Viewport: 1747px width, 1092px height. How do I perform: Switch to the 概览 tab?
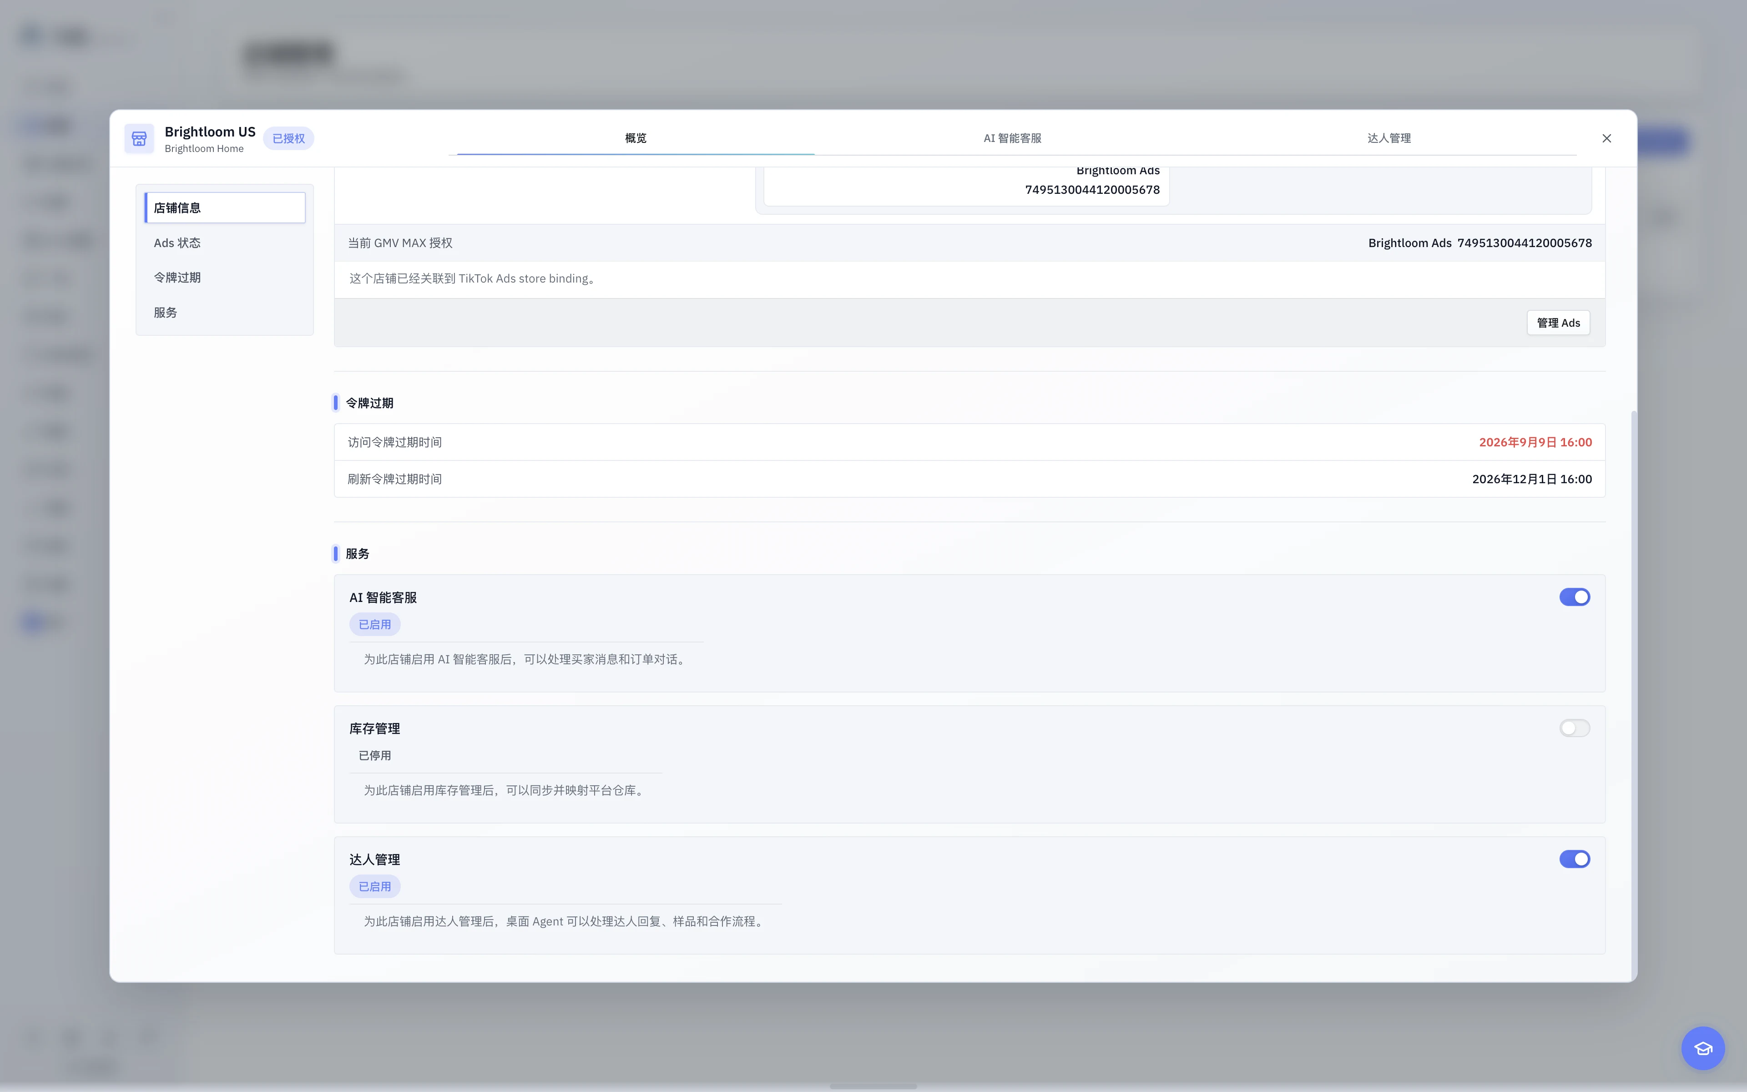click(x=635, y=139)
